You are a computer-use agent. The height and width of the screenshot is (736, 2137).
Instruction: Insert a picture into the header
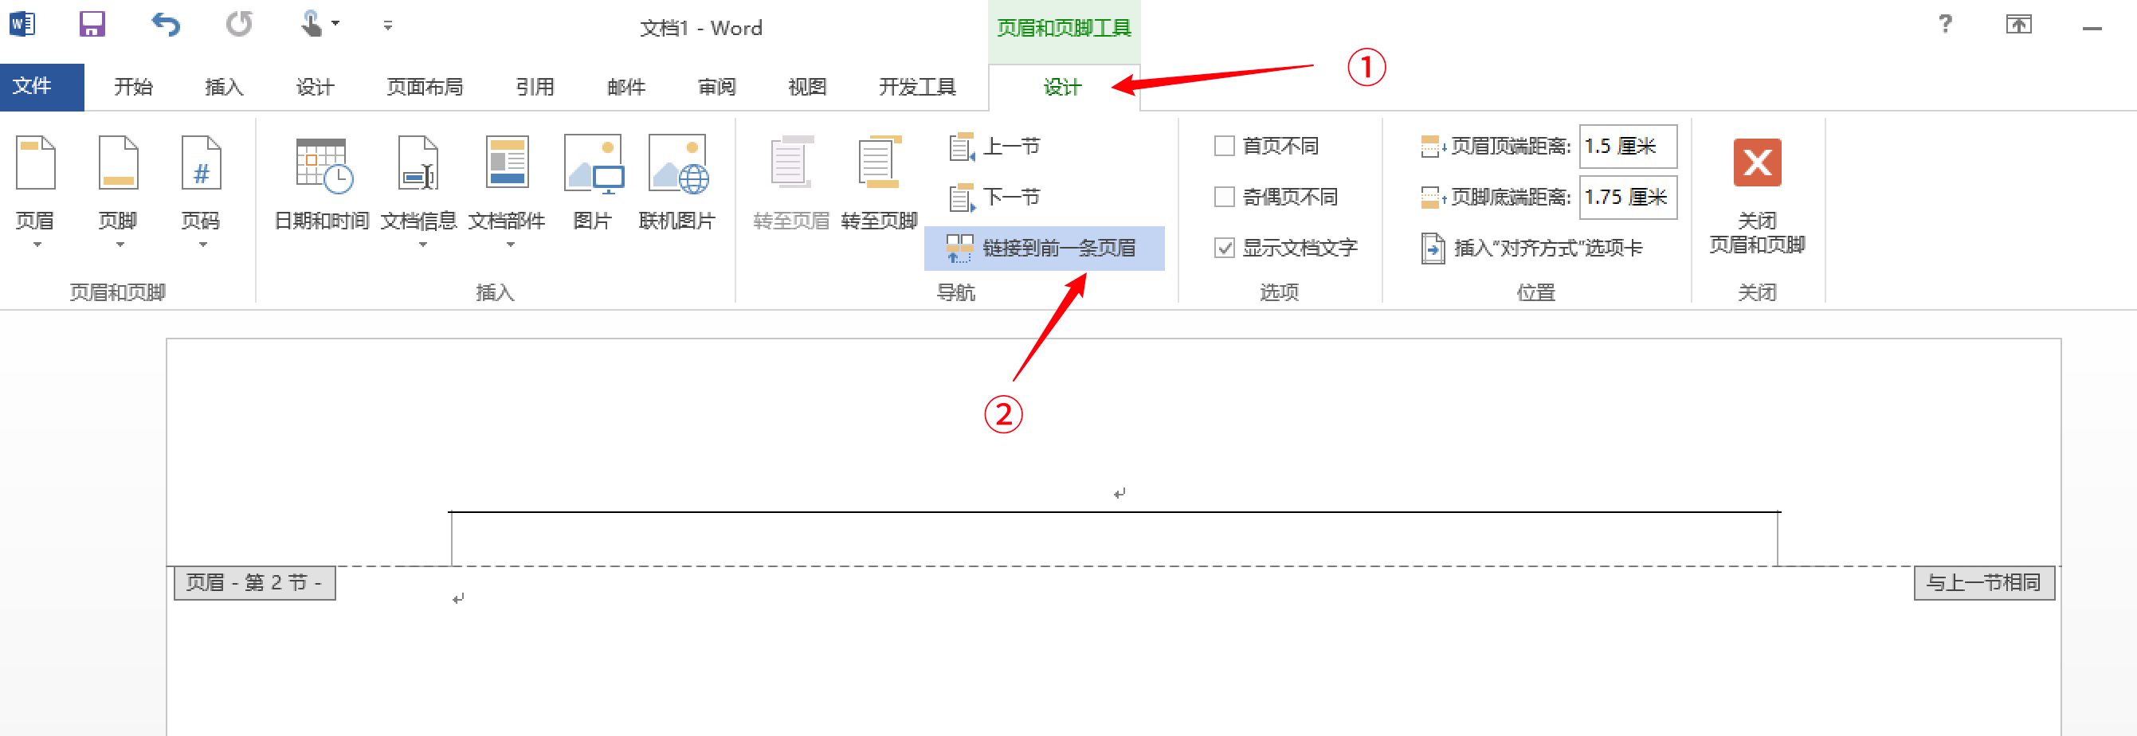(592, 191)
